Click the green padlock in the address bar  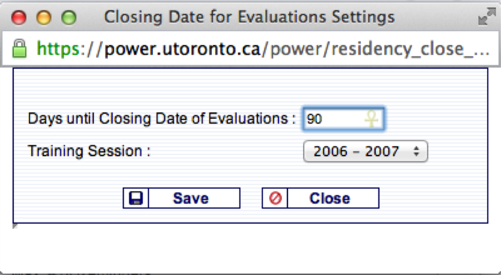click(x=19, y=48)
